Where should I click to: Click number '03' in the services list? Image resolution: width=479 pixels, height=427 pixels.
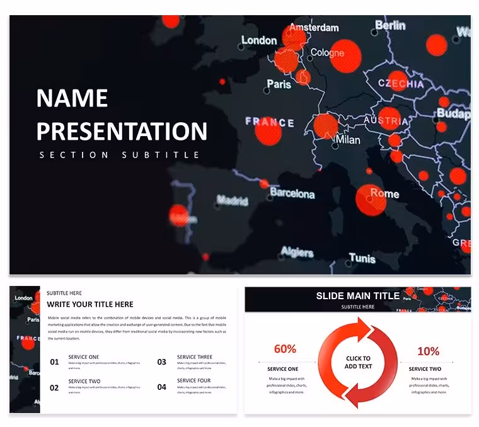161,362
